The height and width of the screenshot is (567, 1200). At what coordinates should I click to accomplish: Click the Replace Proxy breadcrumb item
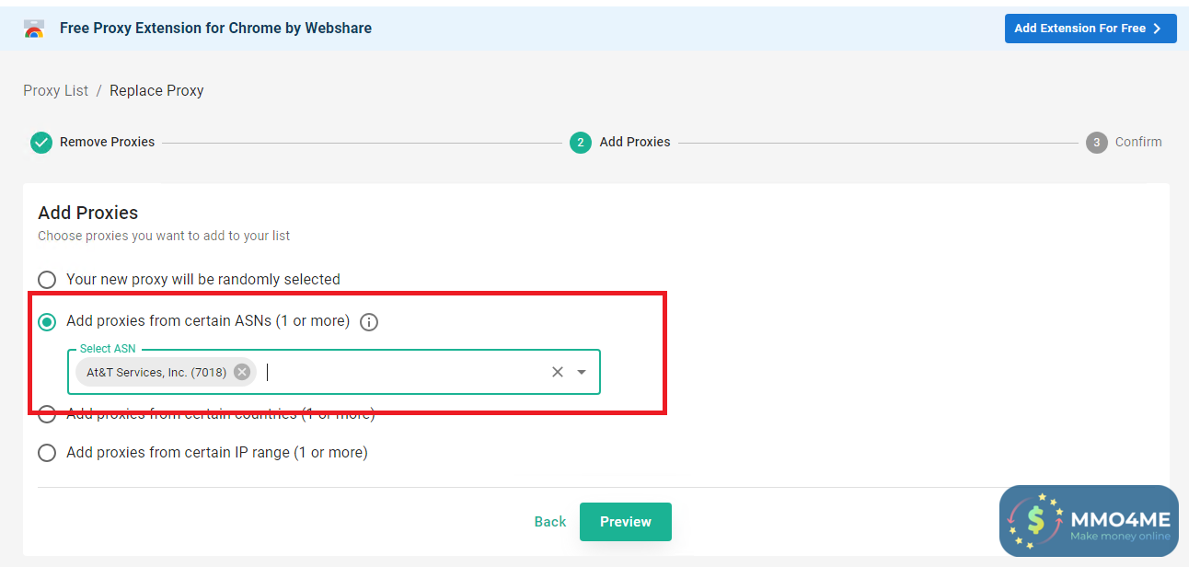156,90
